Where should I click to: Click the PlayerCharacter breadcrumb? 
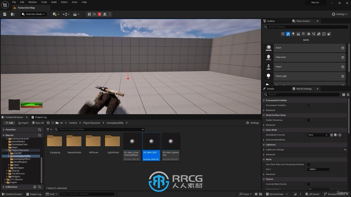92,123
